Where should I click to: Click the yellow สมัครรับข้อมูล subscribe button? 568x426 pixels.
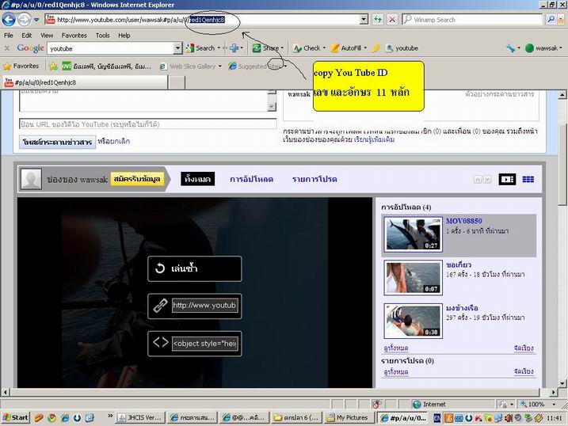[137, 179]
